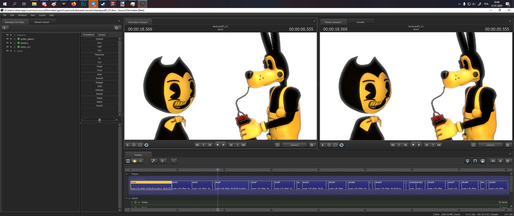Click the timeline playhead marker

218,170
